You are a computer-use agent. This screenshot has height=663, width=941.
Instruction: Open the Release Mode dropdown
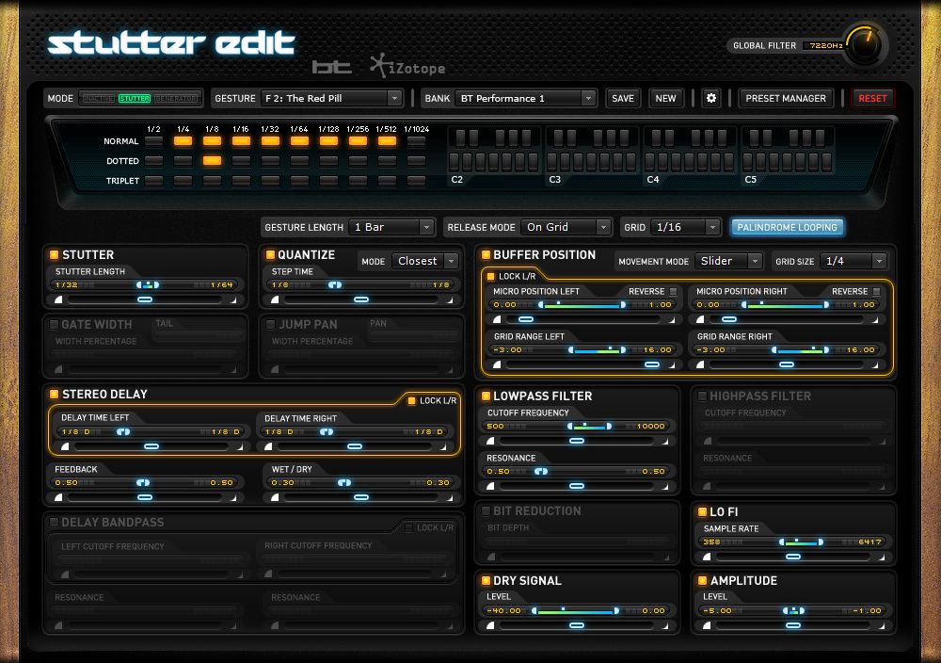(x=566, y=227)
